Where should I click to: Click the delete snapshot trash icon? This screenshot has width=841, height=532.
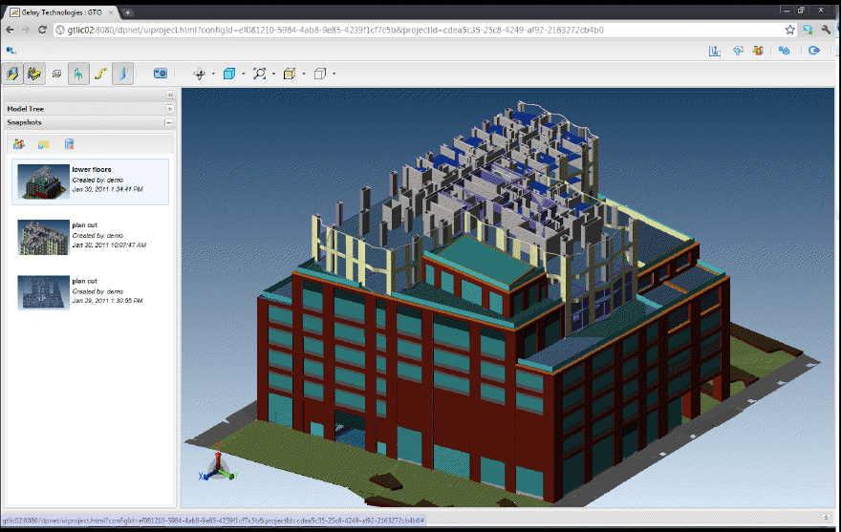pos(69,144)
